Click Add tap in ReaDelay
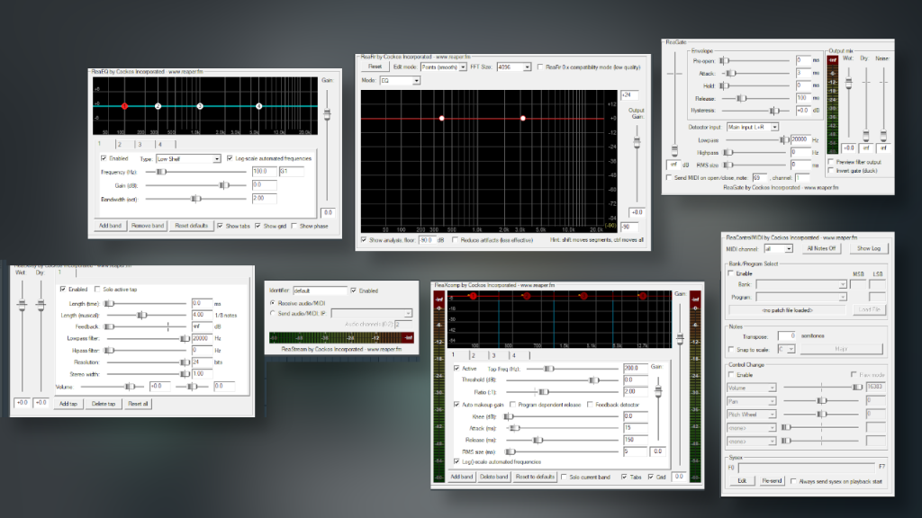This screenshot has width=922, height=518. tap(68, 404)
